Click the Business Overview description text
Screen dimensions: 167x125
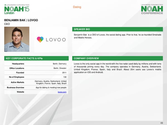tap(51, 87)
